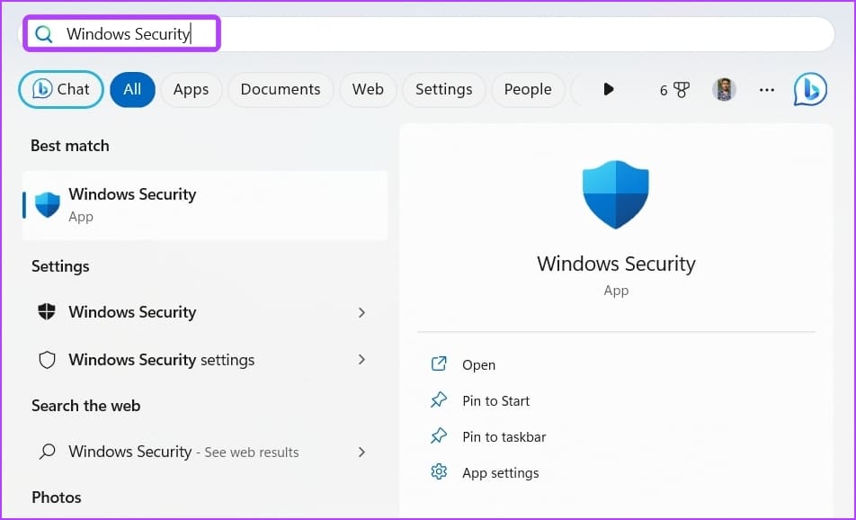Click the outlined shield icon

tap(48, 360)
